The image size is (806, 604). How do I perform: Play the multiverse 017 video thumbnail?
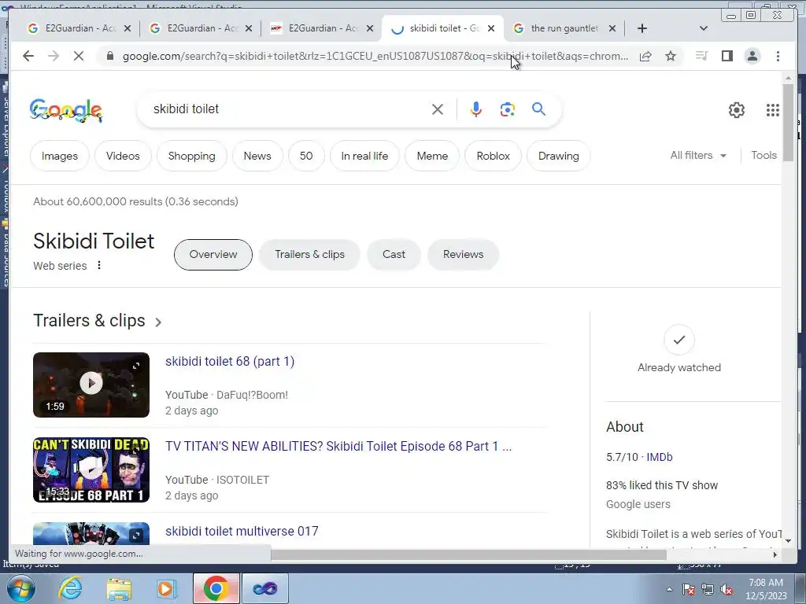[x=91, y=534]
